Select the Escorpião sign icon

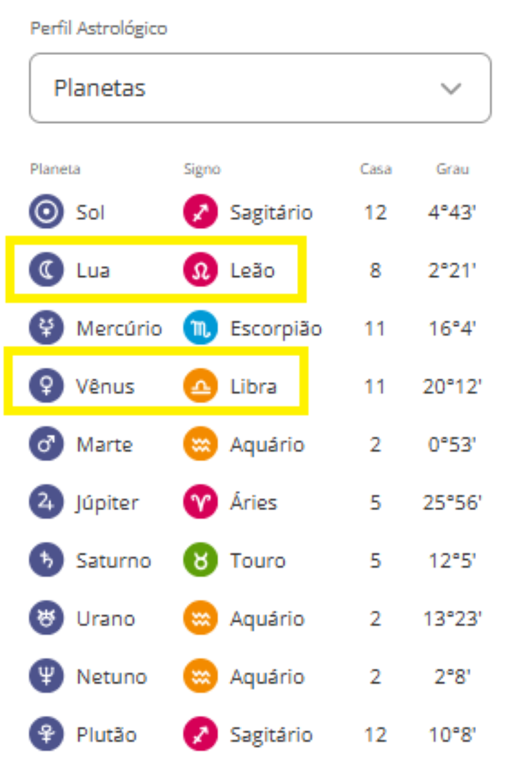coord(200,329)
